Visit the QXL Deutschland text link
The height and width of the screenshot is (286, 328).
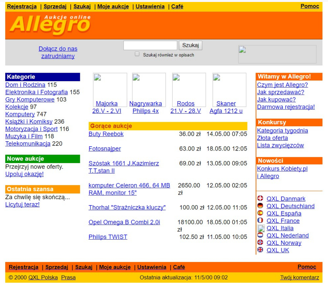click(x=291, y=206)
